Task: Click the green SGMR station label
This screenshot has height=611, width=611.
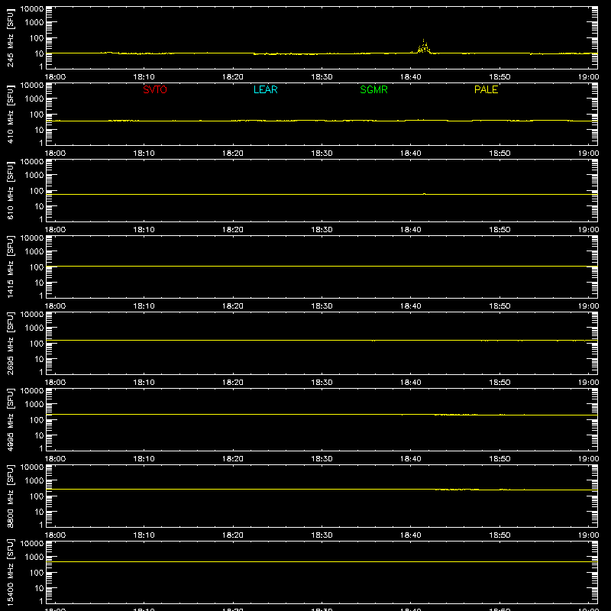Action: pyautogui.click(x=373, y=89)
